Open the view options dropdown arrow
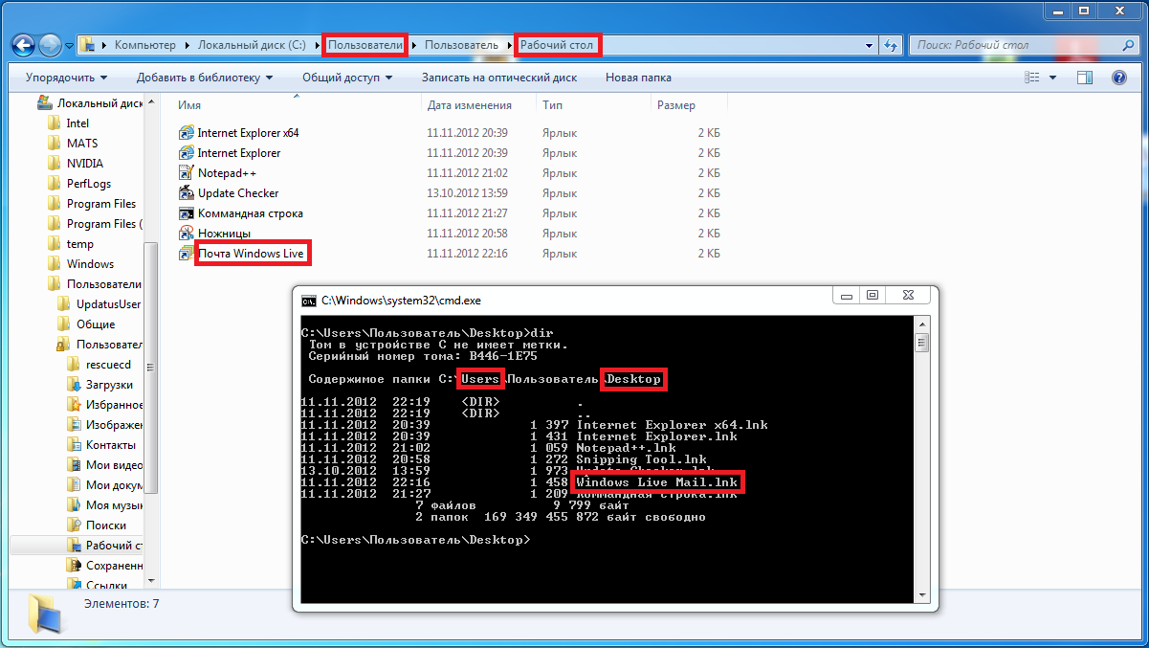This screenshot has height=648, width=1149. [1053, 78]
